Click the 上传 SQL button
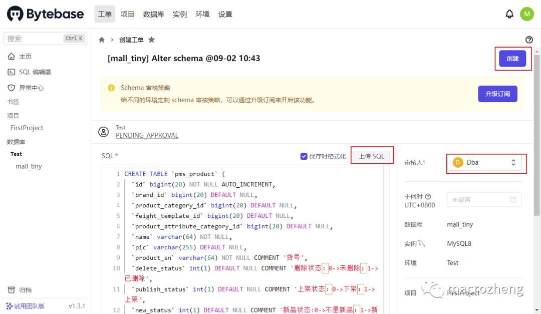541x314 pixels. (371, 156)
